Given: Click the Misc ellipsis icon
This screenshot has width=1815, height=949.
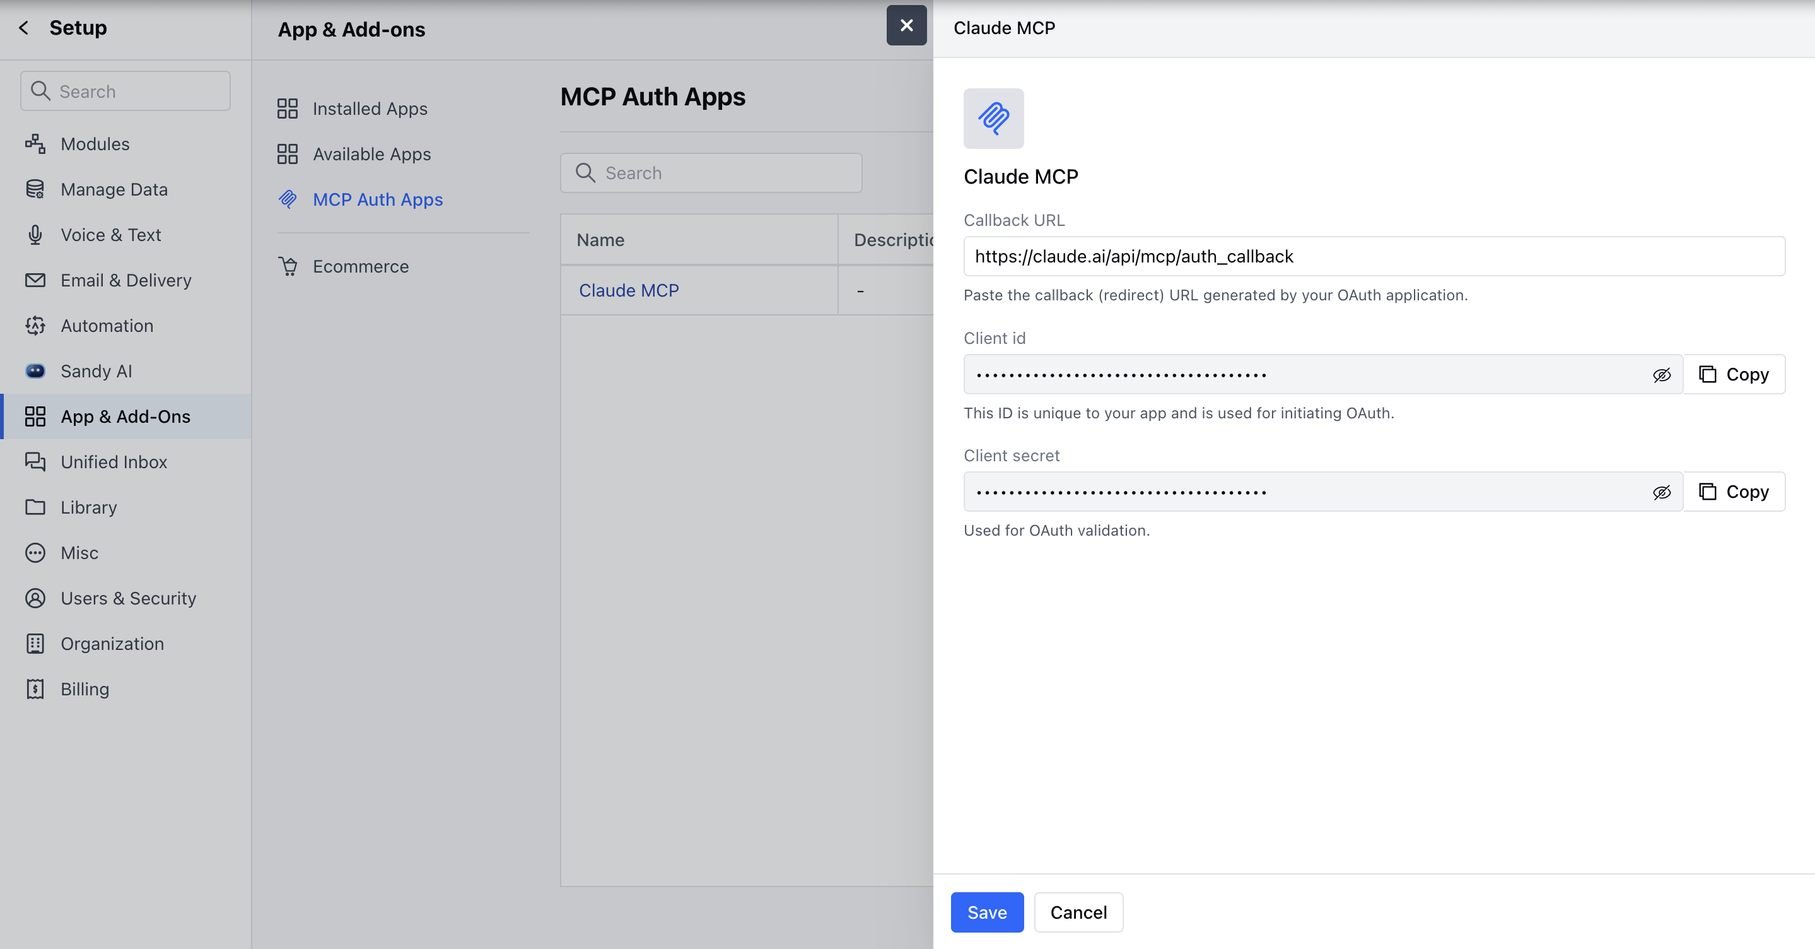Looking at the screenshot, I should [35, 553].
